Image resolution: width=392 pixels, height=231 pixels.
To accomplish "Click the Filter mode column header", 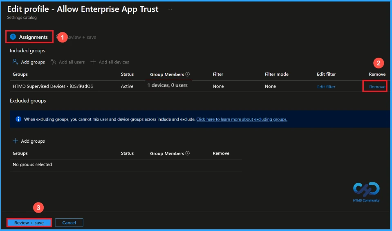I will [276, 74].
